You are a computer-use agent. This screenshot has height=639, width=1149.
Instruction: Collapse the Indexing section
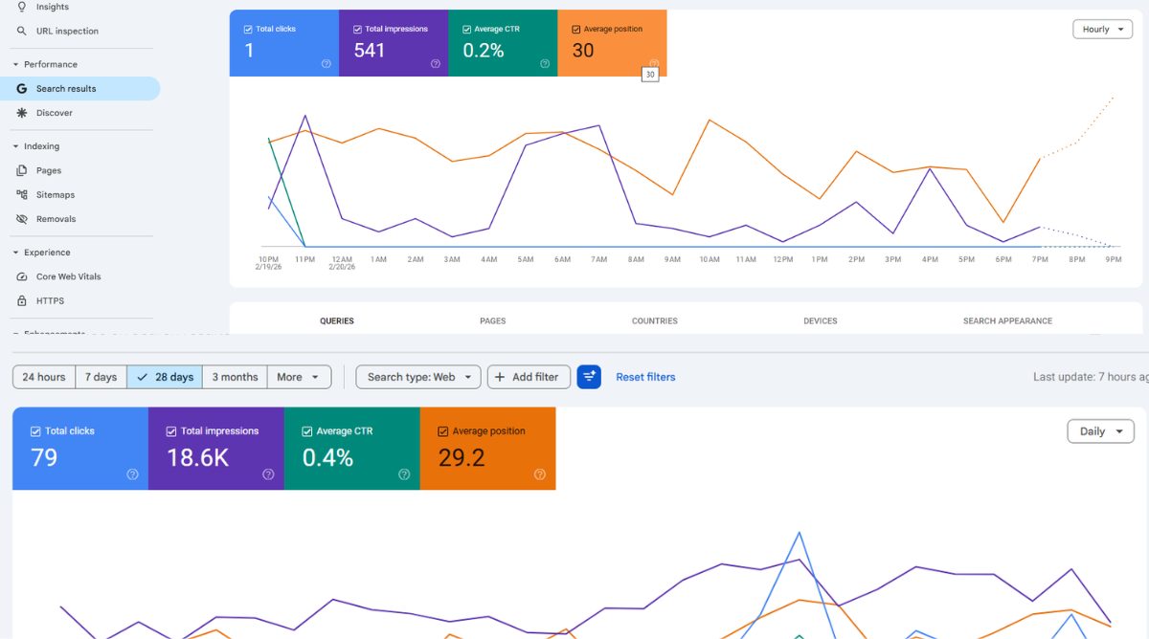[15, 146]
